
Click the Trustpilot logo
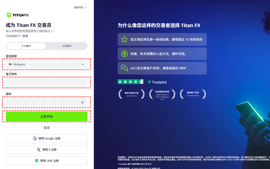157,82
